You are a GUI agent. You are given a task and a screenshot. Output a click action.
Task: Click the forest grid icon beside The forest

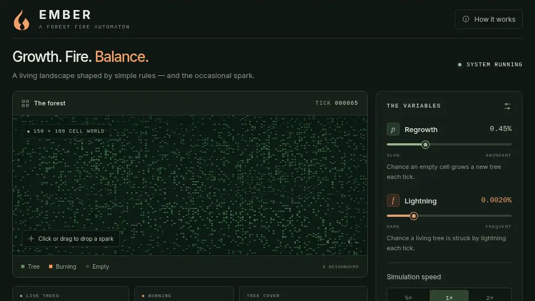click(x=25, y=103)
